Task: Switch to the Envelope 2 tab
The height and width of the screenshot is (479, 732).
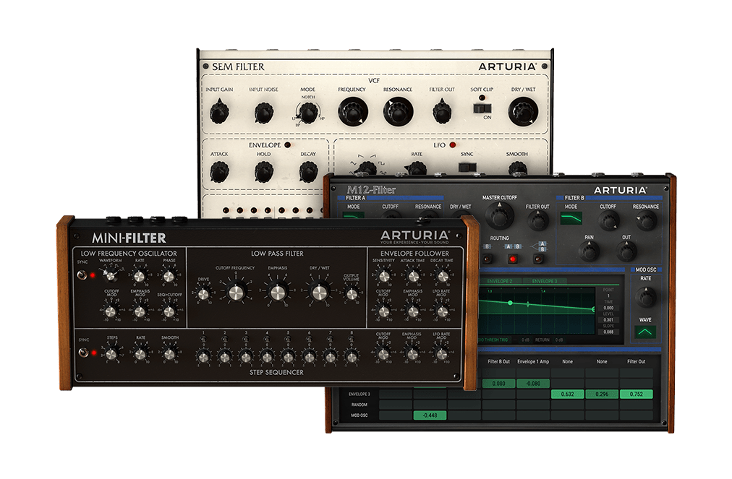Action: pyautogui.click(x=500, y=281)
